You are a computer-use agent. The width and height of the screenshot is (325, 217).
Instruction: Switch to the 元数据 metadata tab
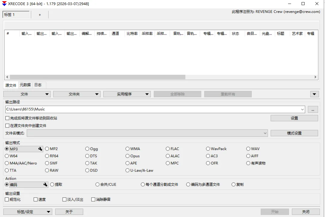[x=25, y=85]
